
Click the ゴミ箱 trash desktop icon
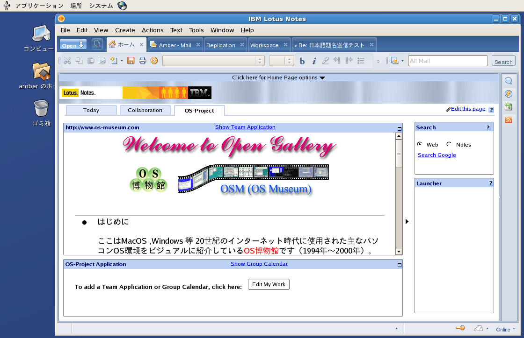pyautogui.click(x=41, y=108)
